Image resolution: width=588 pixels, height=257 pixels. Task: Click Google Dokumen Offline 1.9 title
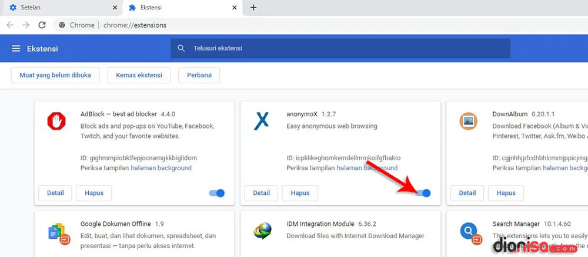click(122, 224)
